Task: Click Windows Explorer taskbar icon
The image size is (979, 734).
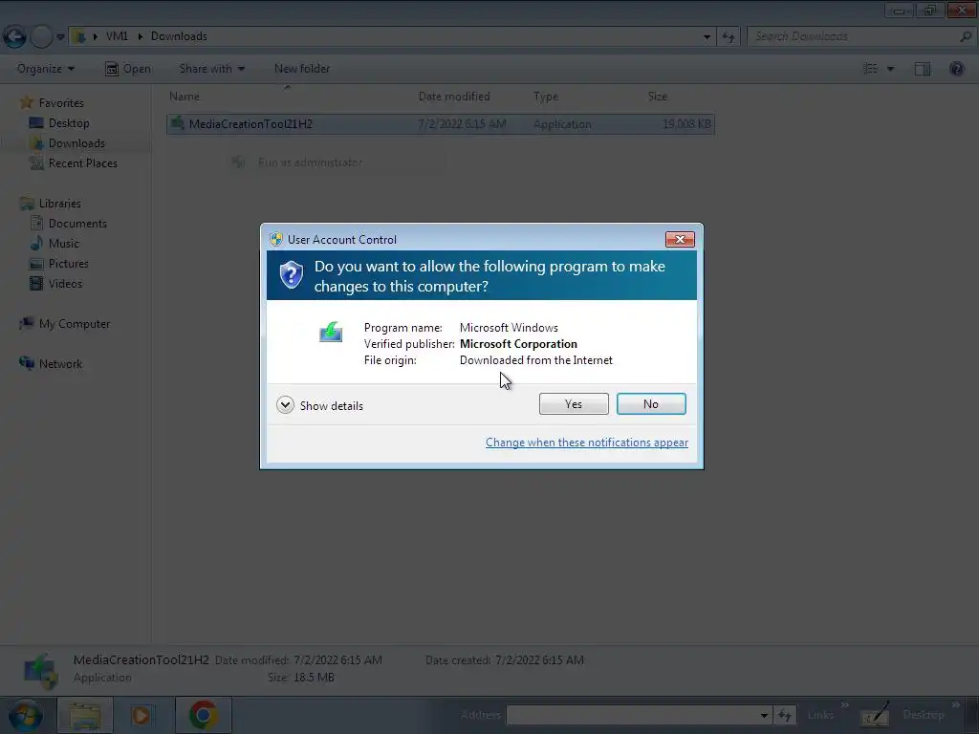Action: click(x=84, y=715)
